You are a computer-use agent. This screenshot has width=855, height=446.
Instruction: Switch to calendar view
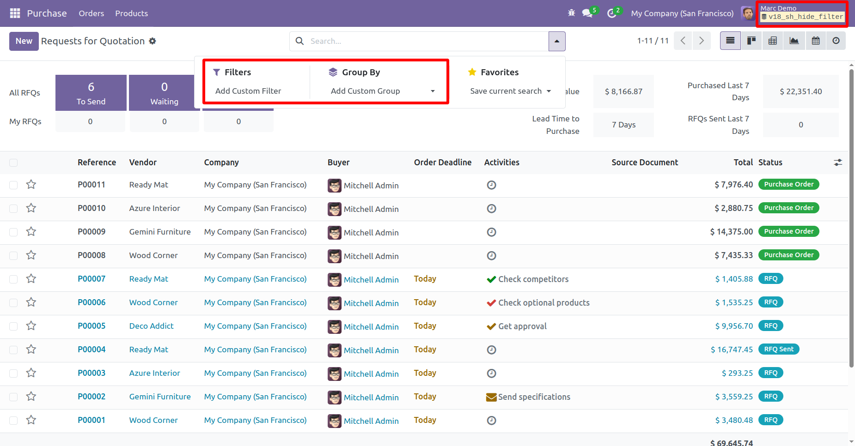[816, 41]
